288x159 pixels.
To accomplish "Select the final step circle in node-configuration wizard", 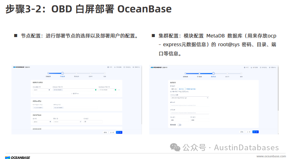I will click(105, 73).
